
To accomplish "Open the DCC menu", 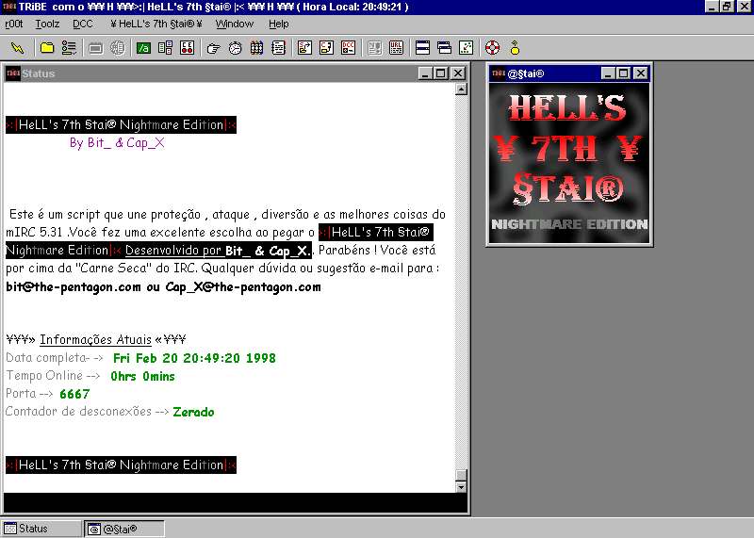I will click(84, 24).
